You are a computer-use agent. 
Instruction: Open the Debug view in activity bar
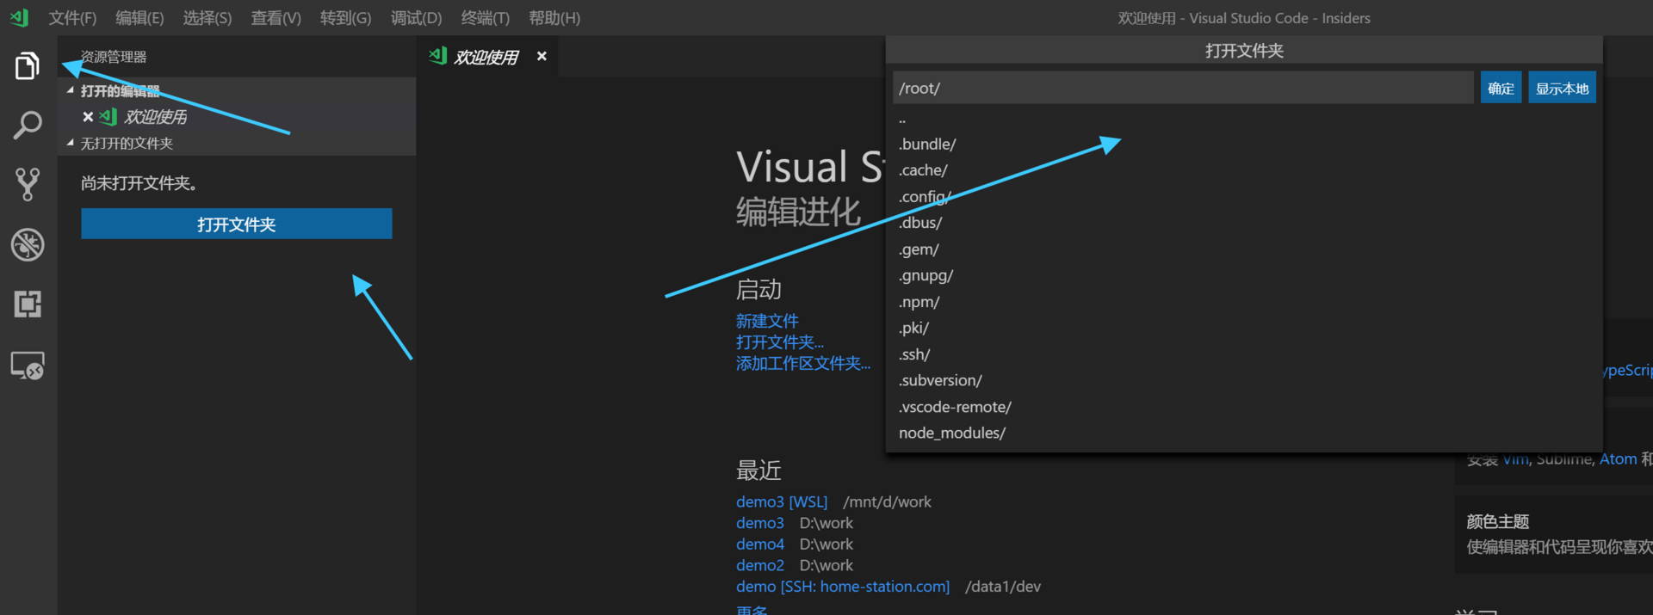point(28,245)
